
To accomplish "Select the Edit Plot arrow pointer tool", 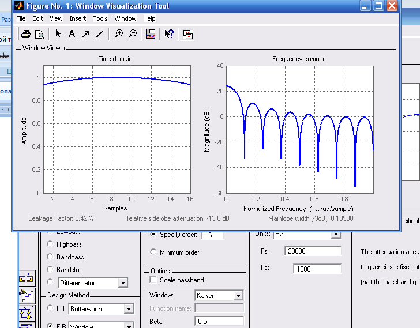I will click(58, 34).
